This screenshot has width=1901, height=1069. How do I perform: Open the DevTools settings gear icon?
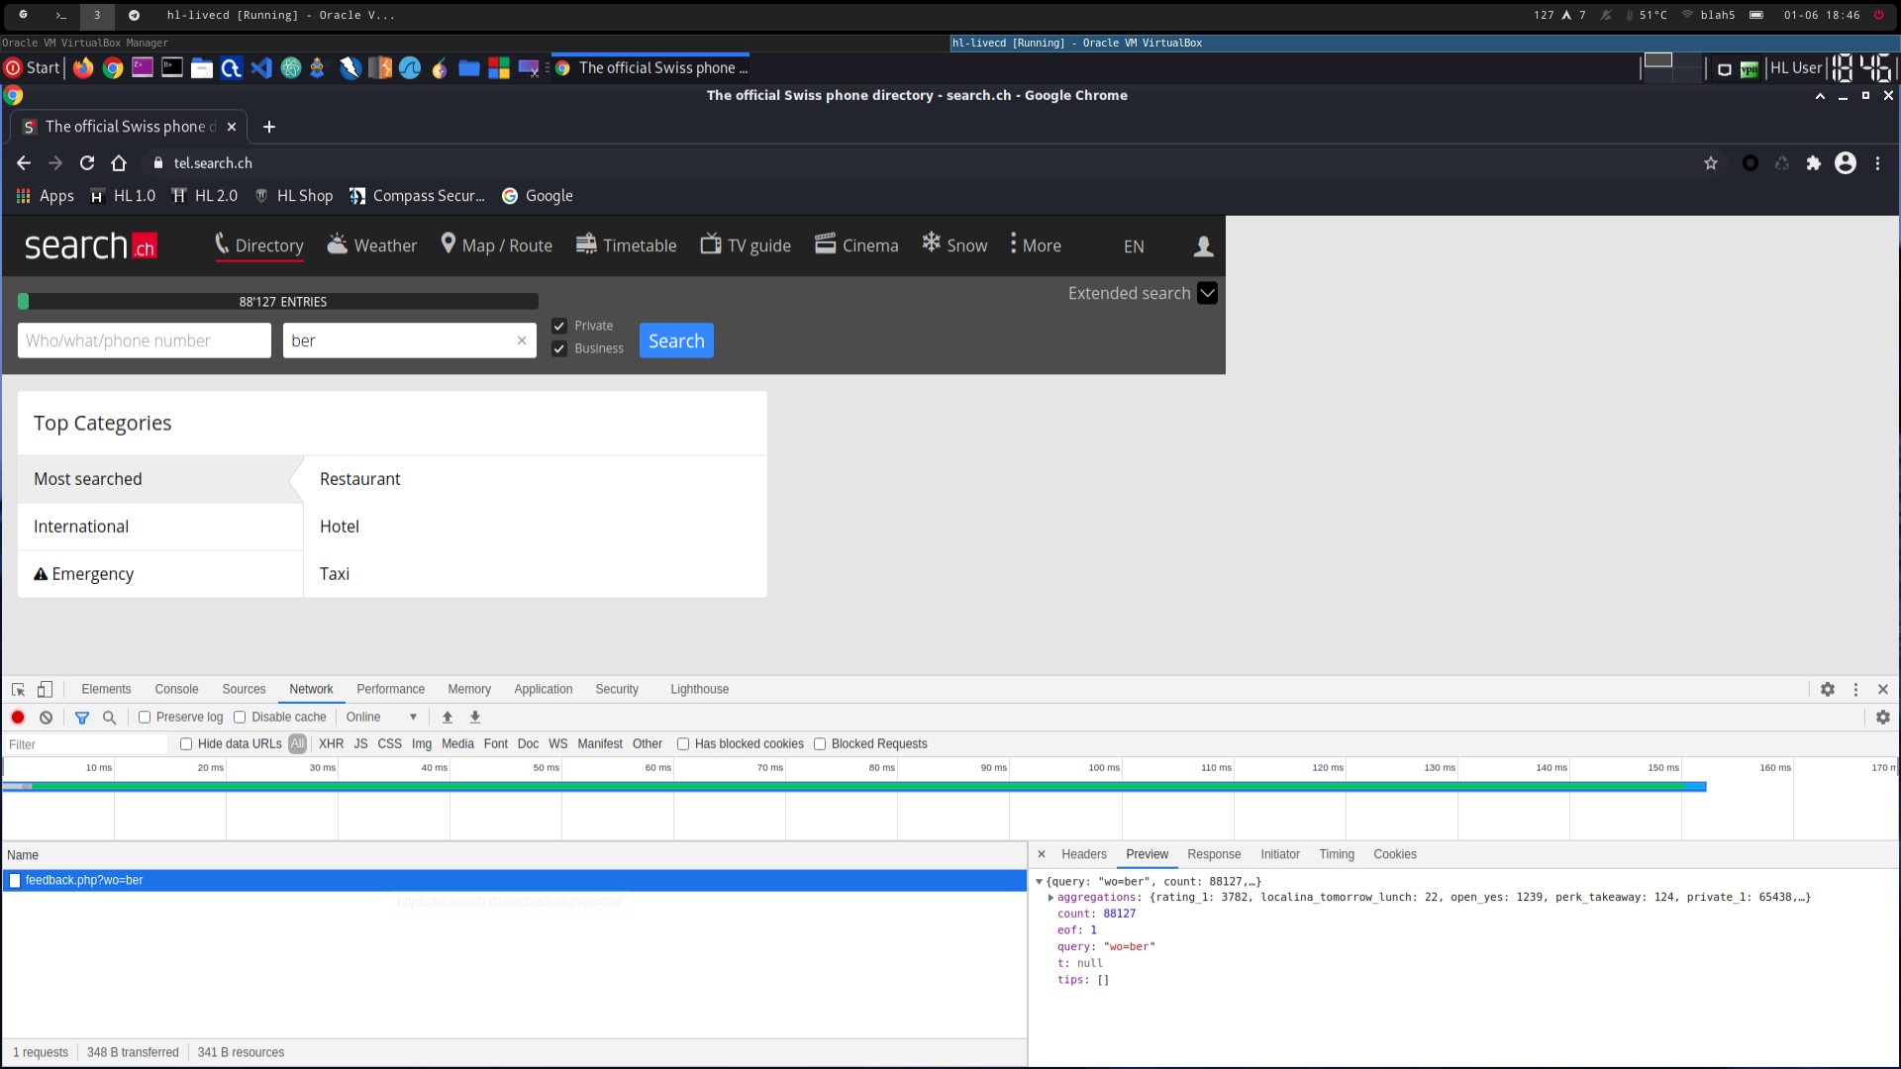pos(1828,690)
